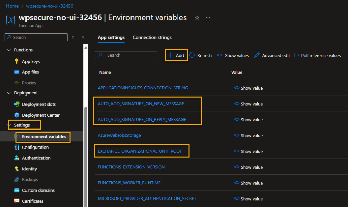Open FUNCTIONS_WORKER_RUNTIME setting
The image size is (348, 207).
coord(129,183)
